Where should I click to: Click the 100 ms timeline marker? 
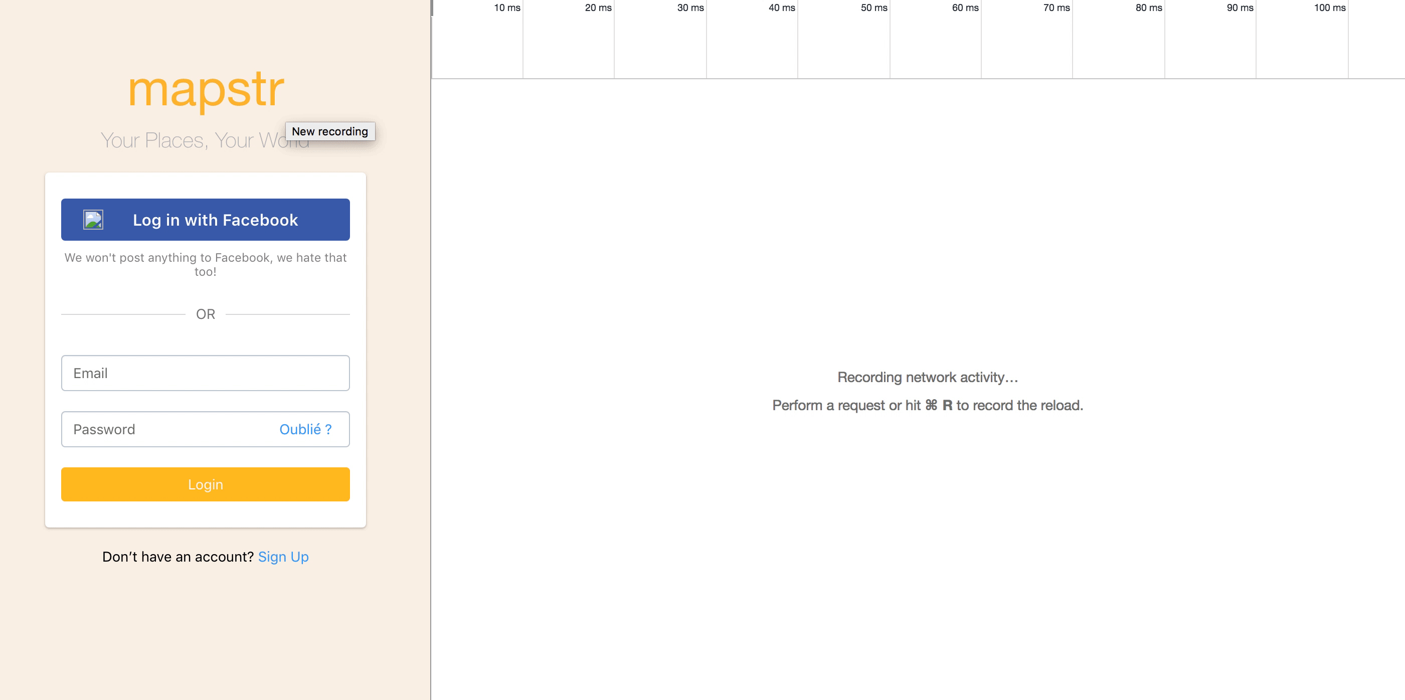(1329, 8)
